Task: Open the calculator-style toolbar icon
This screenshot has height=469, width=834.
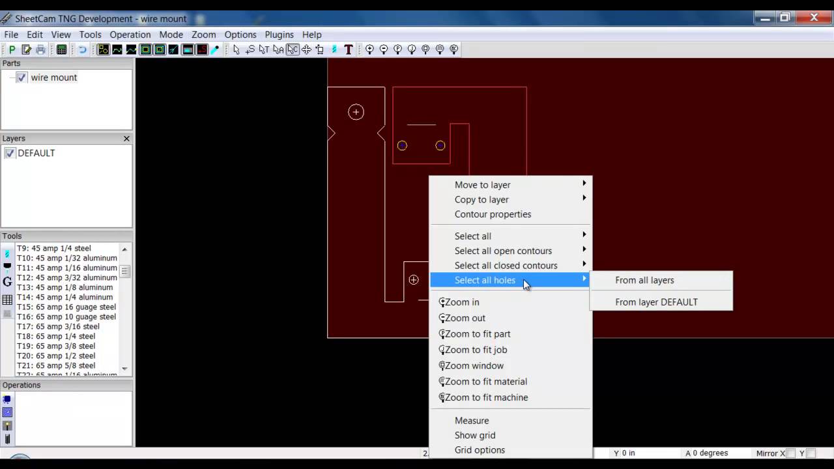Action: tap(61, 50)
